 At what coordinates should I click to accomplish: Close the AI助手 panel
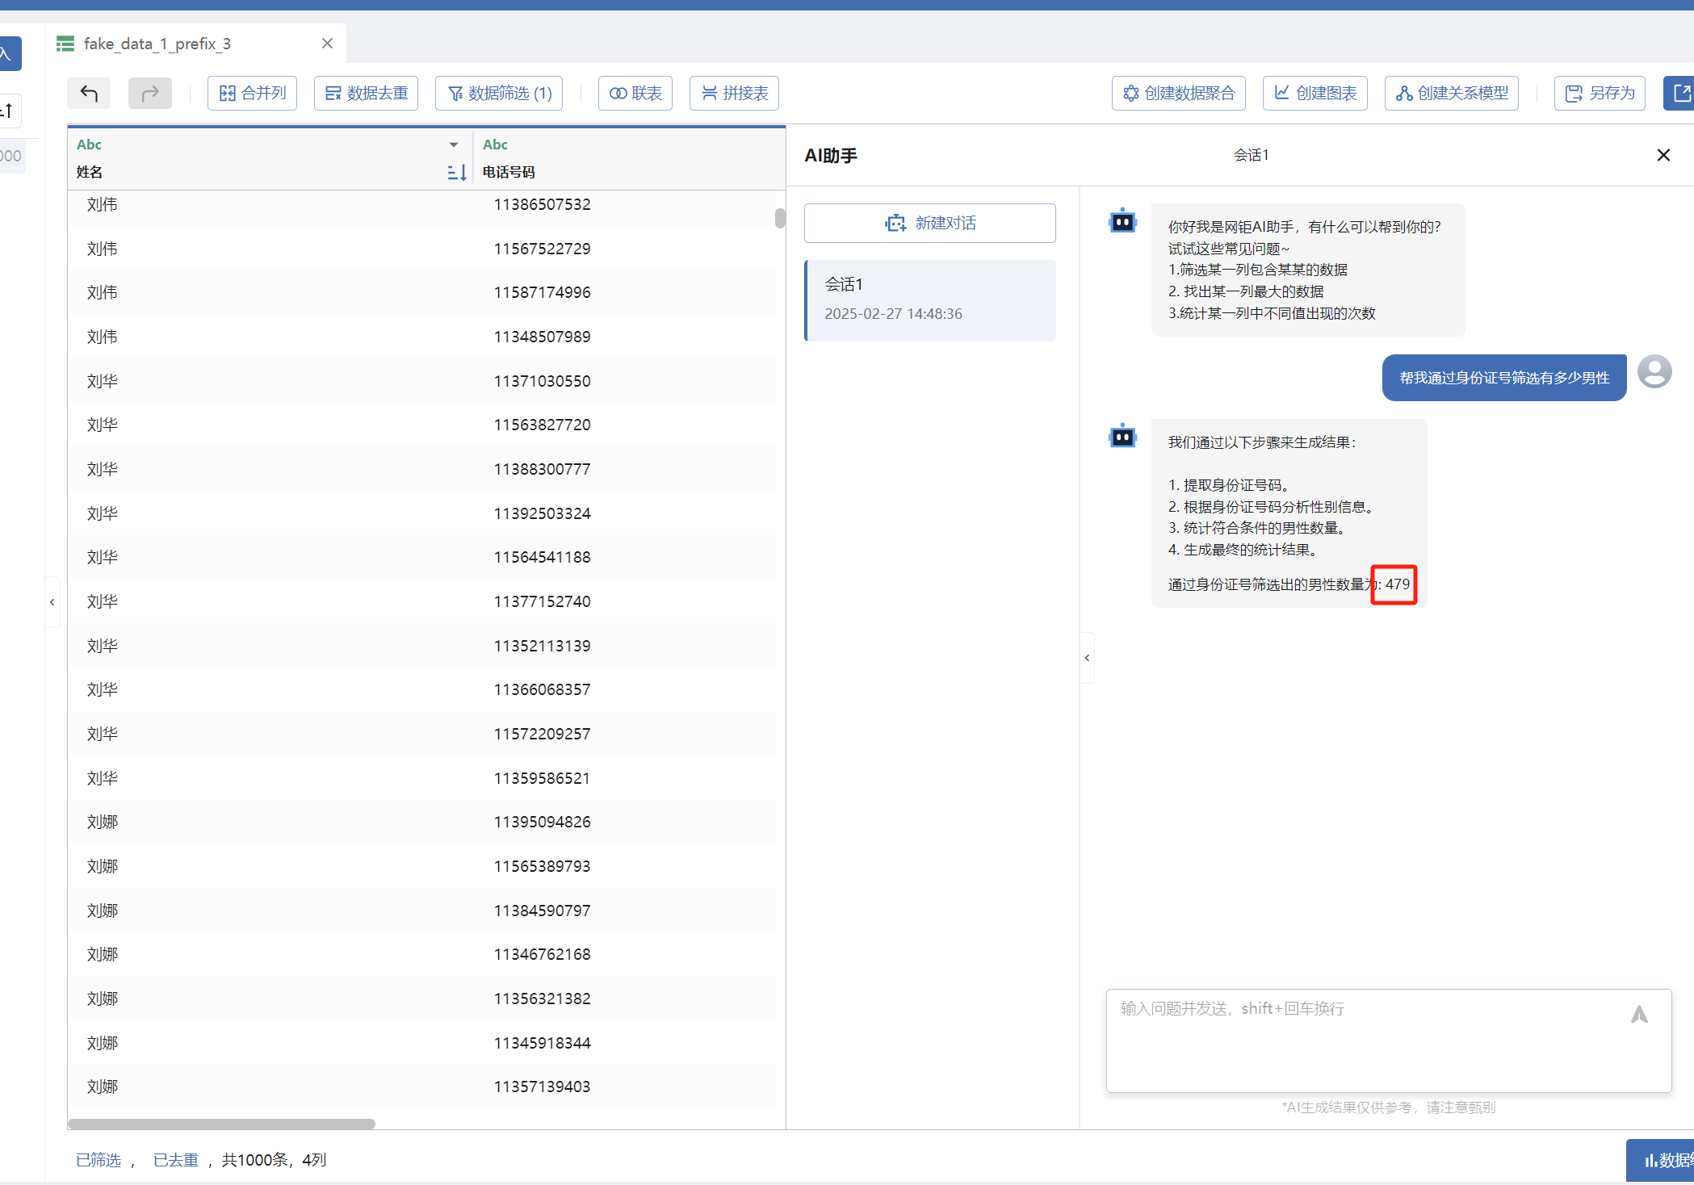pos(1663,155)
